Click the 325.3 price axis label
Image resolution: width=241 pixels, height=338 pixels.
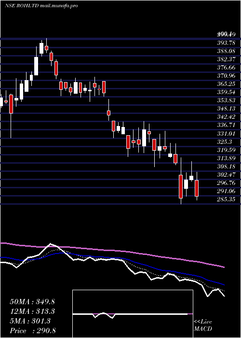[x=224, y=141]
